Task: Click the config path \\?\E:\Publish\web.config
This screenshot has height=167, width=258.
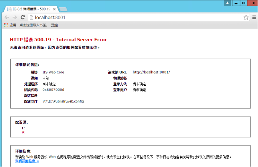Action: [63, 101]
